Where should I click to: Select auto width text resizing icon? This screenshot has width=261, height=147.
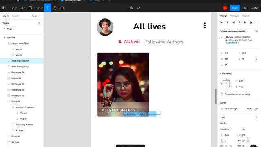click(239, 141)
